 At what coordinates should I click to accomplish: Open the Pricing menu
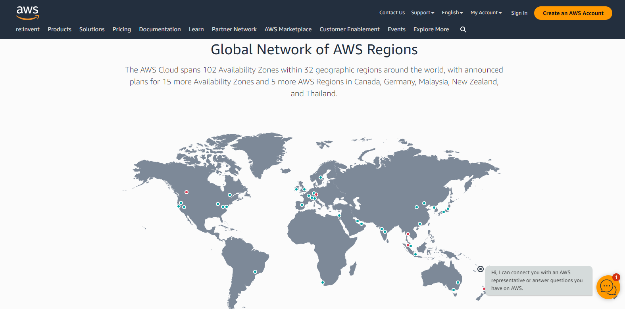[122, 29]
